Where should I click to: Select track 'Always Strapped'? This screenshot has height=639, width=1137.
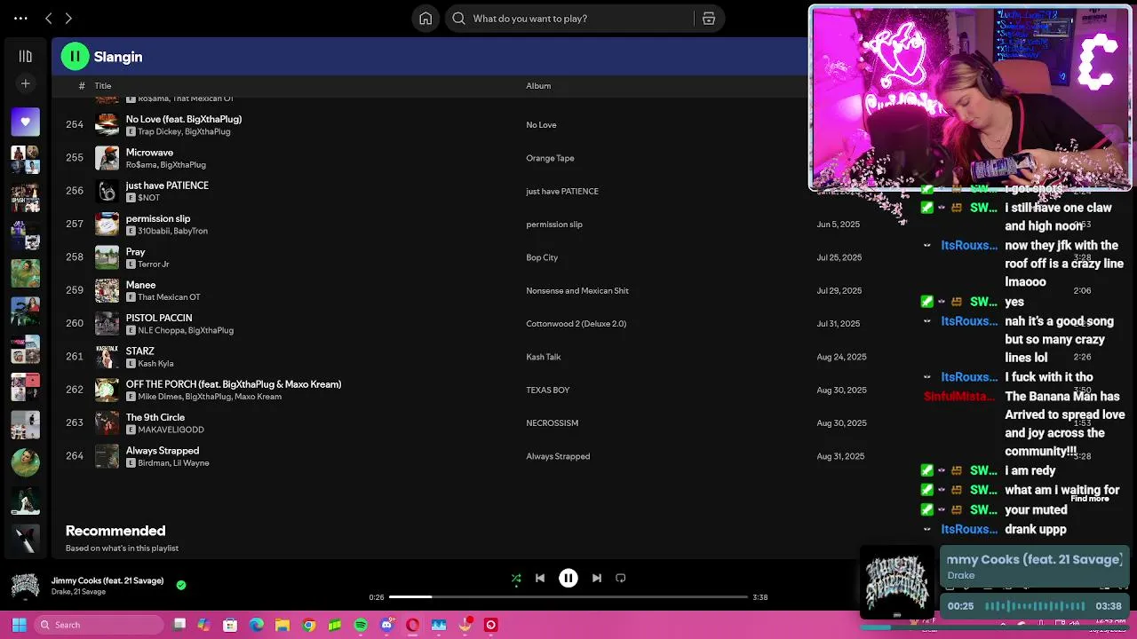(163, 450)
